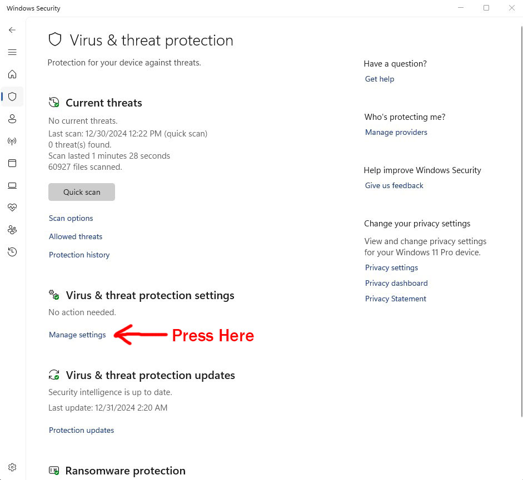Open Settings gear at sidebar bottom
This screenshot has width=523, height=480.
12,467
